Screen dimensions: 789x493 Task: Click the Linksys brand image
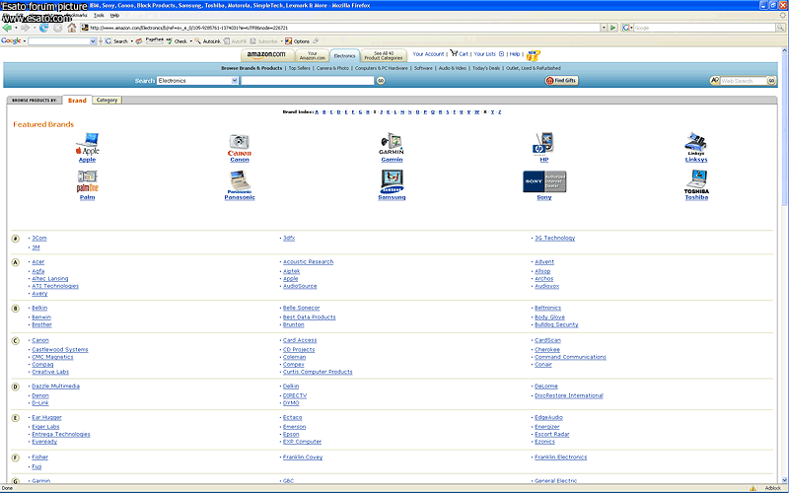(696, 144)
